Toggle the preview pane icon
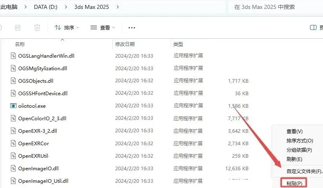Viewport: 323px width, 188px height. pos(313,27)
